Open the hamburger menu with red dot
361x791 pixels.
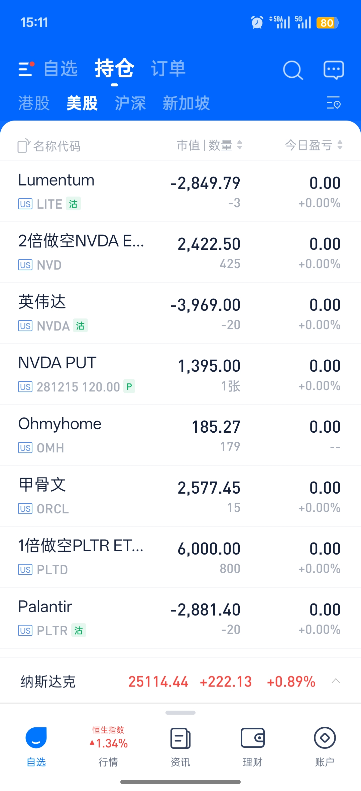[26, 69]
